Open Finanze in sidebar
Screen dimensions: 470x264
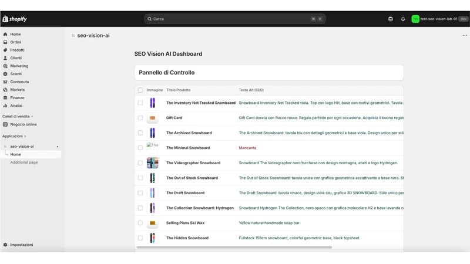point(17,97)
